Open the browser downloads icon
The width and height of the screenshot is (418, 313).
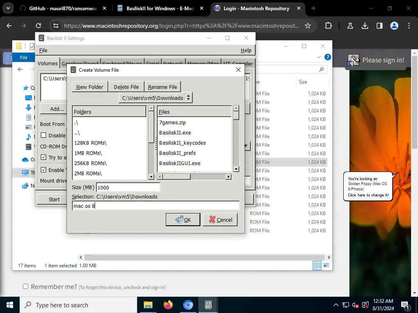coord(365,26)
